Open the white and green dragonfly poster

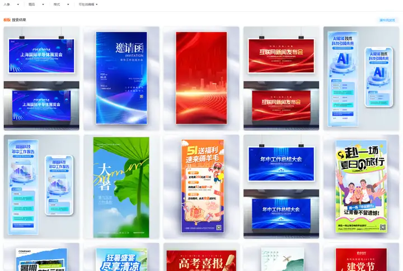pos(281,257)
